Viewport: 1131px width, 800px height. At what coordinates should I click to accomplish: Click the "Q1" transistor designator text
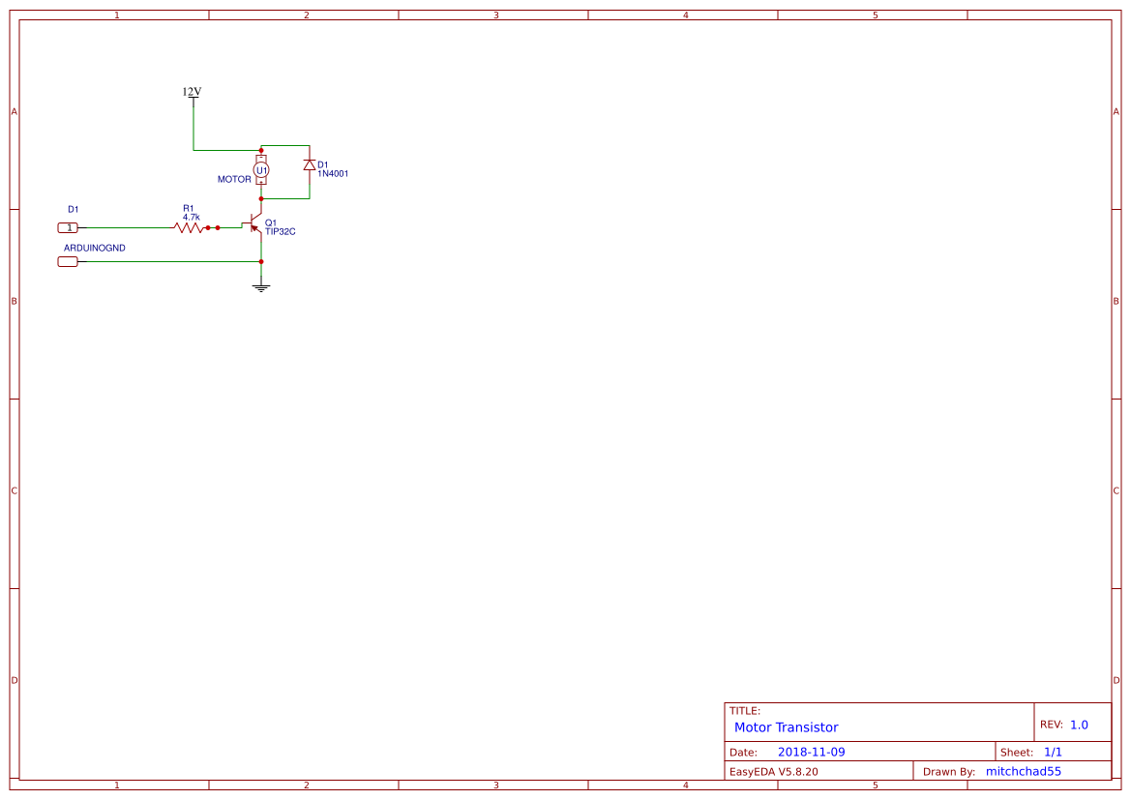pos(271,222)
